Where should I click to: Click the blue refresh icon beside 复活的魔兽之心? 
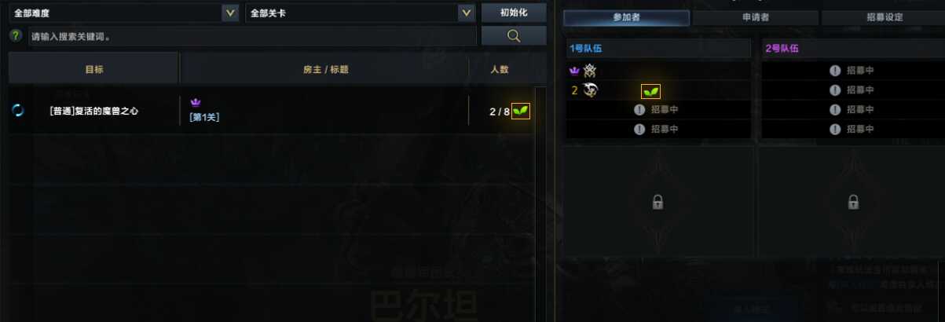tap(18, 111)
